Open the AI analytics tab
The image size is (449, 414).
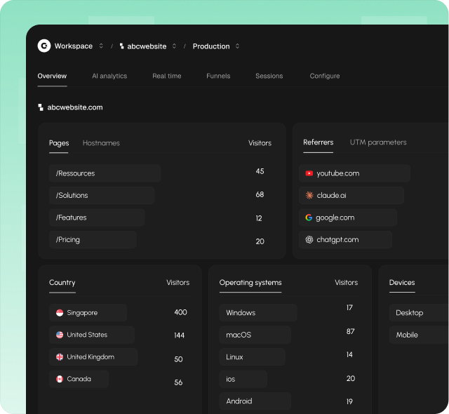109,76
